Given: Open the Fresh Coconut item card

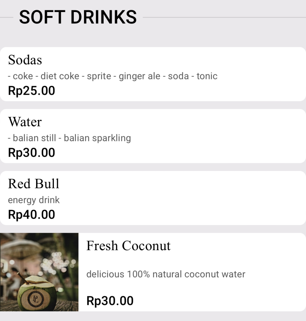Looking at the screenshot, I should pyautogui.click(x=153, y=272).
